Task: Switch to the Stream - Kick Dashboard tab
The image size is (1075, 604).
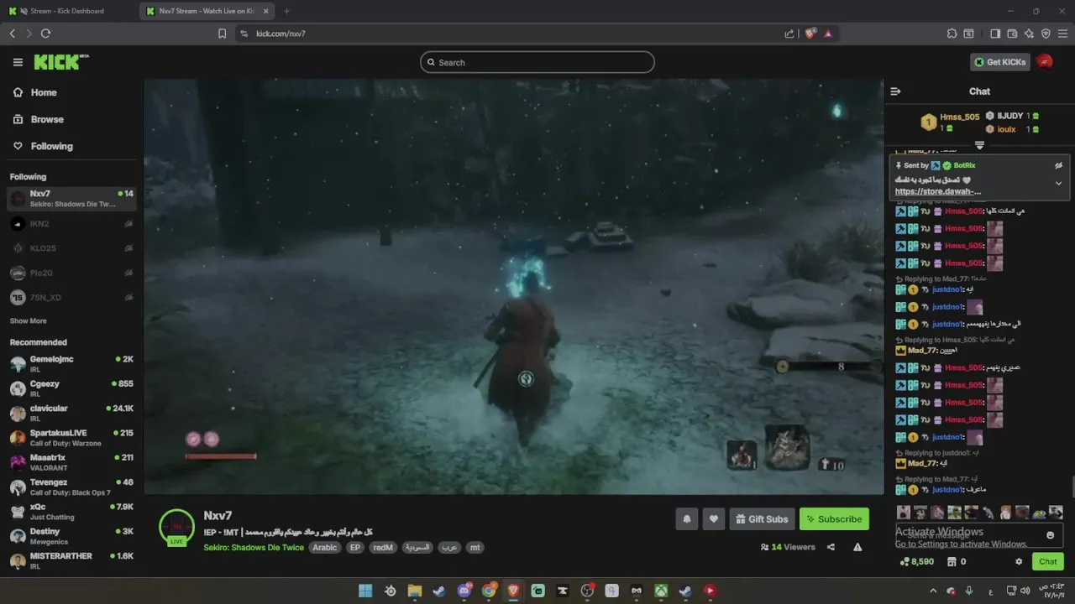Action: pos(69,11)
